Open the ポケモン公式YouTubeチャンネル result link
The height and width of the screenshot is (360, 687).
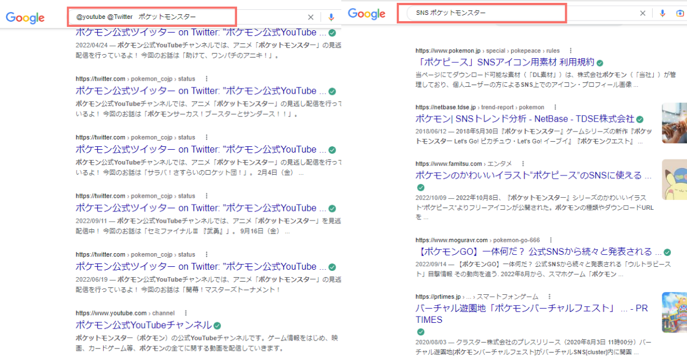143,325
